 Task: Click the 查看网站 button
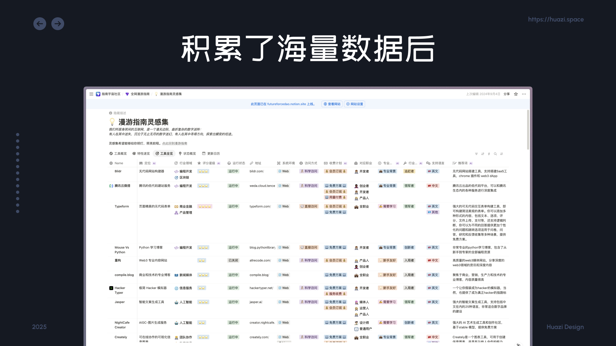click(332, 104)
